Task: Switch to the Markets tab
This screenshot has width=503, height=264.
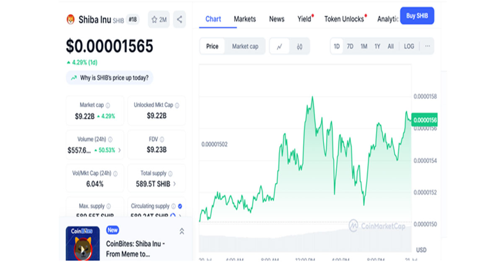Action: (245, 19)
